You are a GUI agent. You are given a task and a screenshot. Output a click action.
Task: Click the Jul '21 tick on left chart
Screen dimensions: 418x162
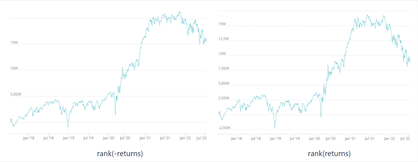pos(165,138)
